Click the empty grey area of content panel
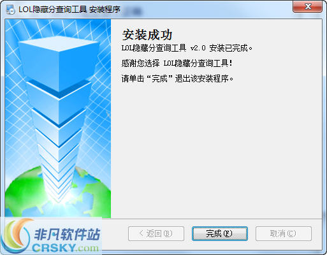 (216, 149)
